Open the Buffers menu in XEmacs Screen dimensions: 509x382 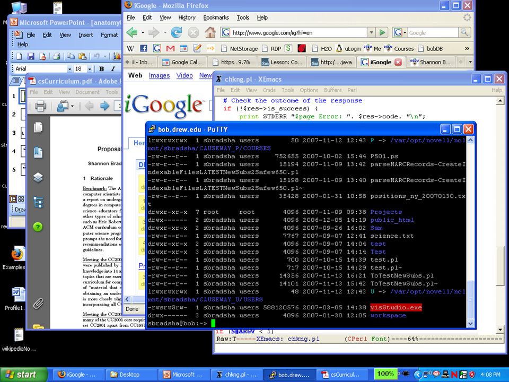click(x=333, y=90)
